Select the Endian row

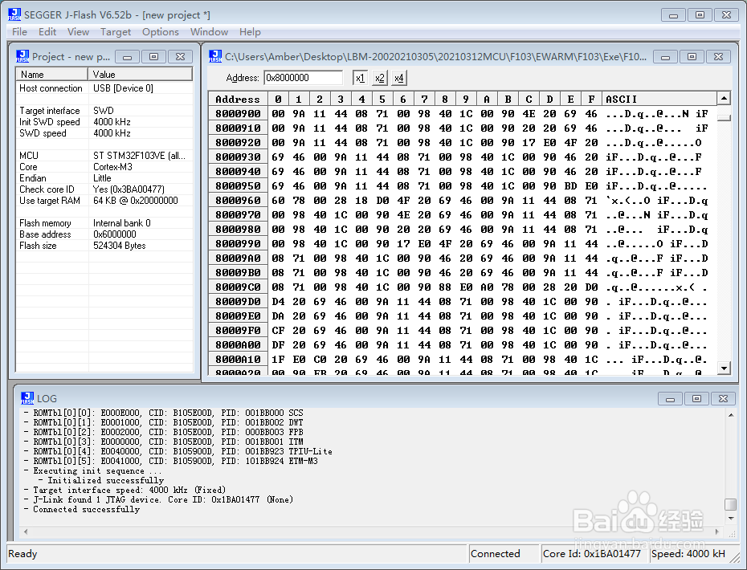pos(104,178)
